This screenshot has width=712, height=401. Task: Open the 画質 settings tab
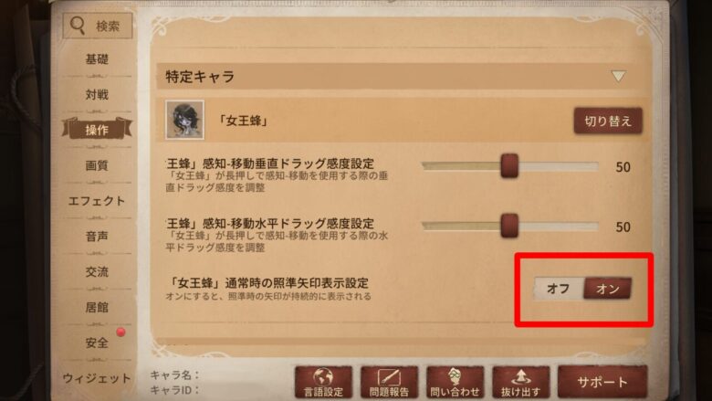97,165
